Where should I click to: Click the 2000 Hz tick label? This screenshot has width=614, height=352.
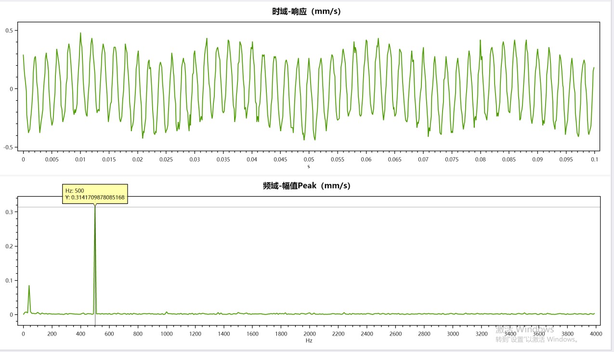tap(310, 333)
